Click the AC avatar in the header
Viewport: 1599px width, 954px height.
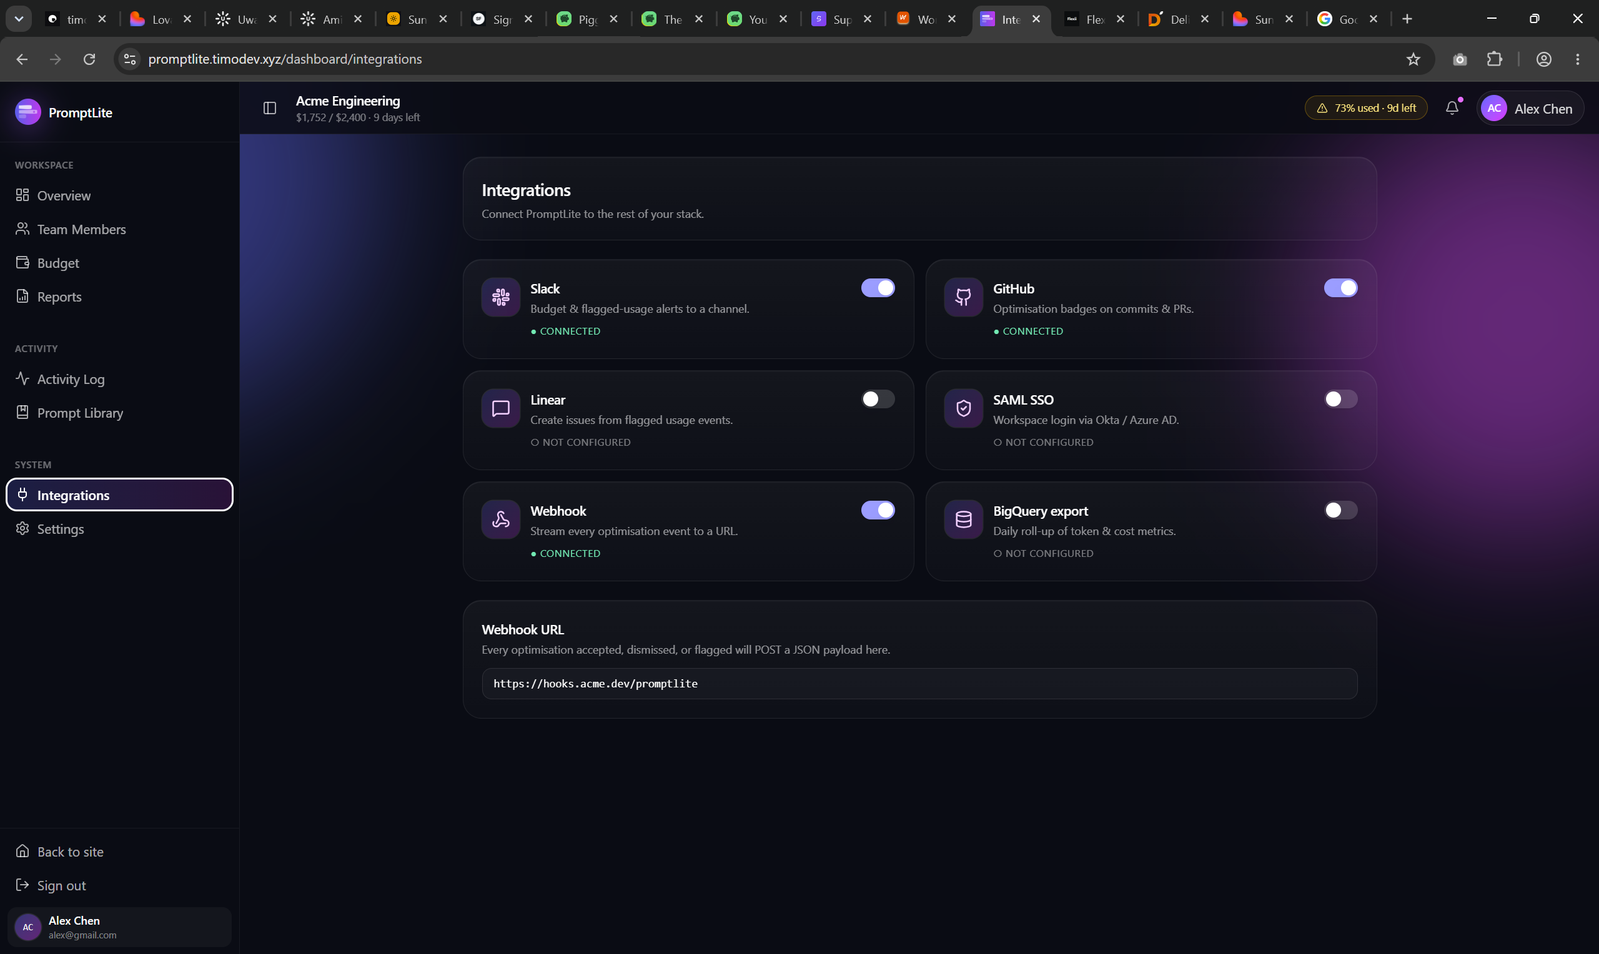(1494, 109)
